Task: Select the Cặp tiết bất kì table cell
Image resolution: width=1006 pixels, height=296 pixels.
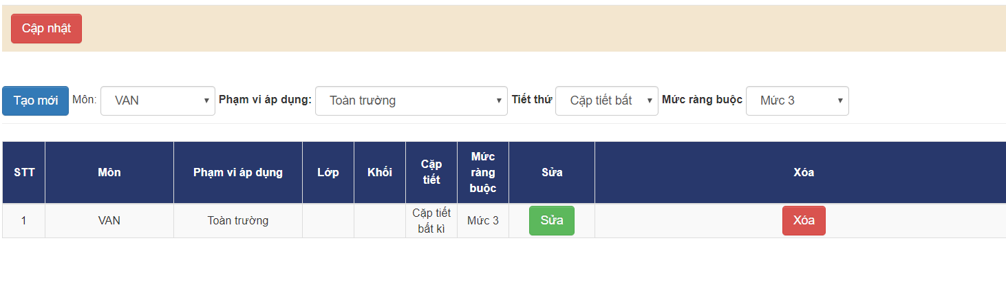Action: pos(431,221)
